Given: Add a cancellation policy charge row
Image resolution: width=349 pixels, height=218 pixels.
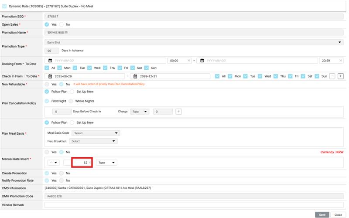Looking at the screenshot, I should click(x=178, y=112).
